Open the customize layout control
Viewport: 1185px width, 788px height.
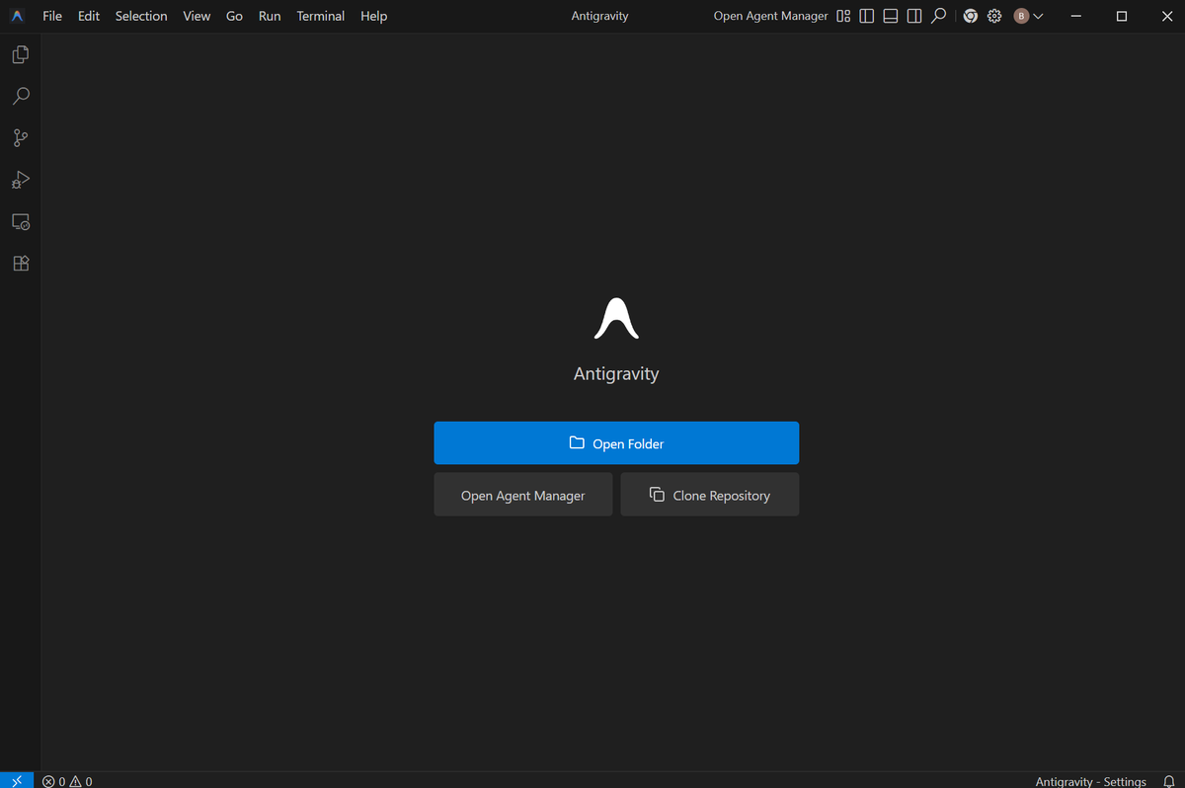842,16
